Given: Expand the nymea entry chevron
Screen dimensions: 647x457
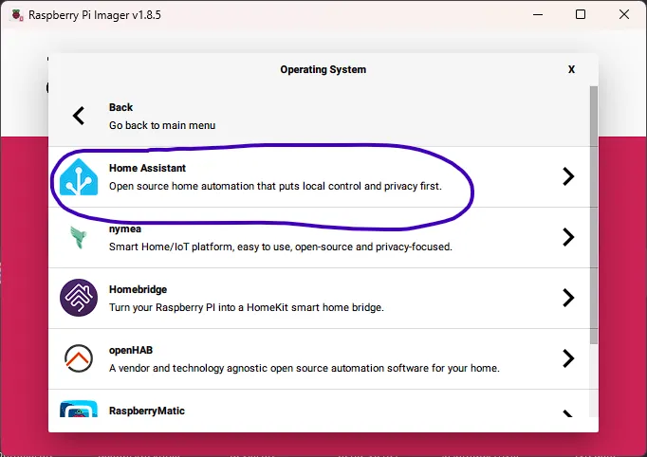Looking at the screenshot, I should point(568,237).
